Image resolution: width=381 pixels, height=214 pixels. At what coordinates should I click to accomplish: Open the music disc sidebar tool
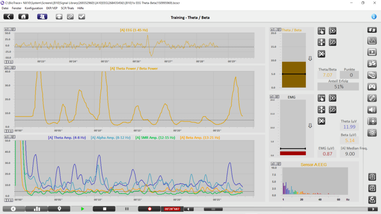coord(372,98)
